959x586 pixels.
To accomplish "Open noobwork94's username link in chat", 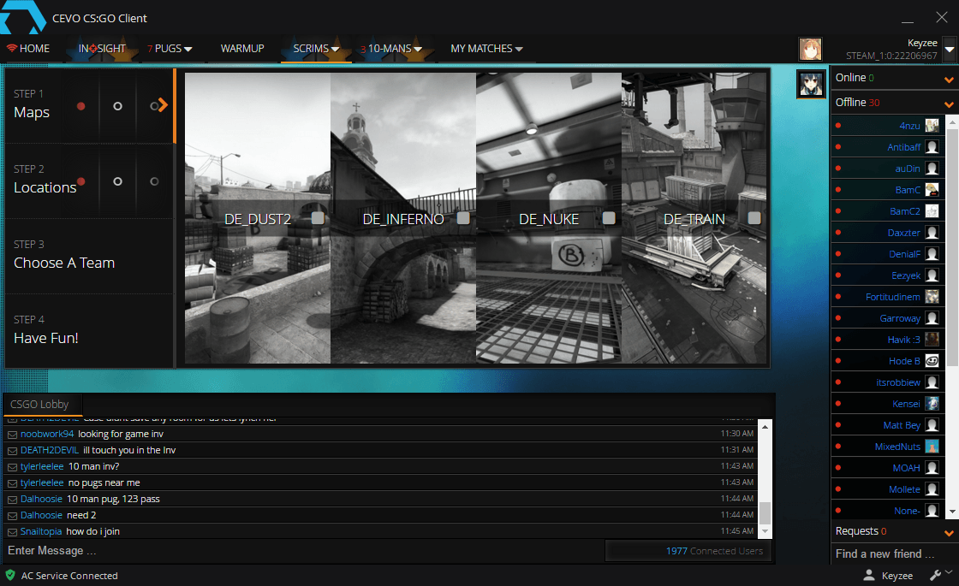I will (47, 434).
